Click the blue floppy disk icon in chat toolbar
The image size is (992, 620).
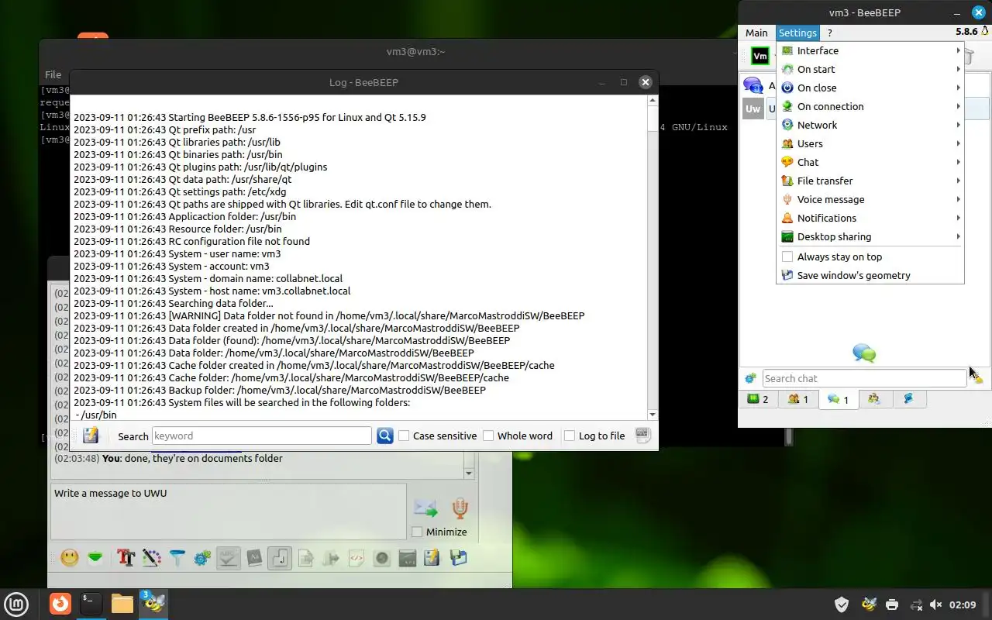point(458,557)
